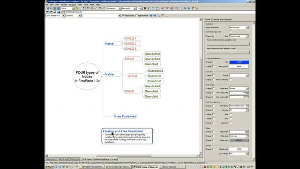This screenshot has width=300, height=169.
Task: Open the File menu
Action: coord(47,5)
